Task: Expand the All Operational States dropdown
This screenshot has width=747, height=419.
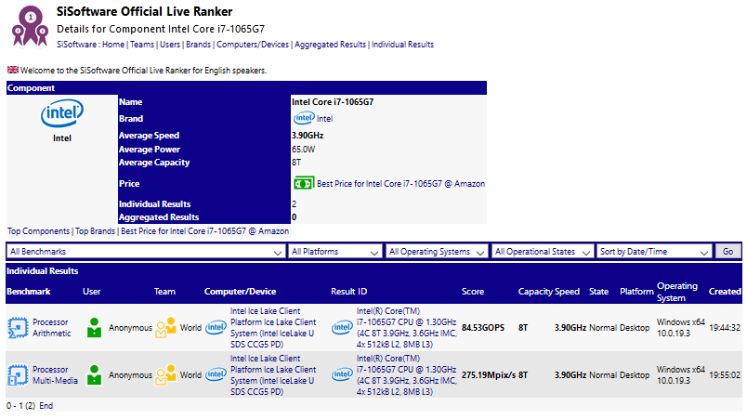Action: [x=544, y=252]
